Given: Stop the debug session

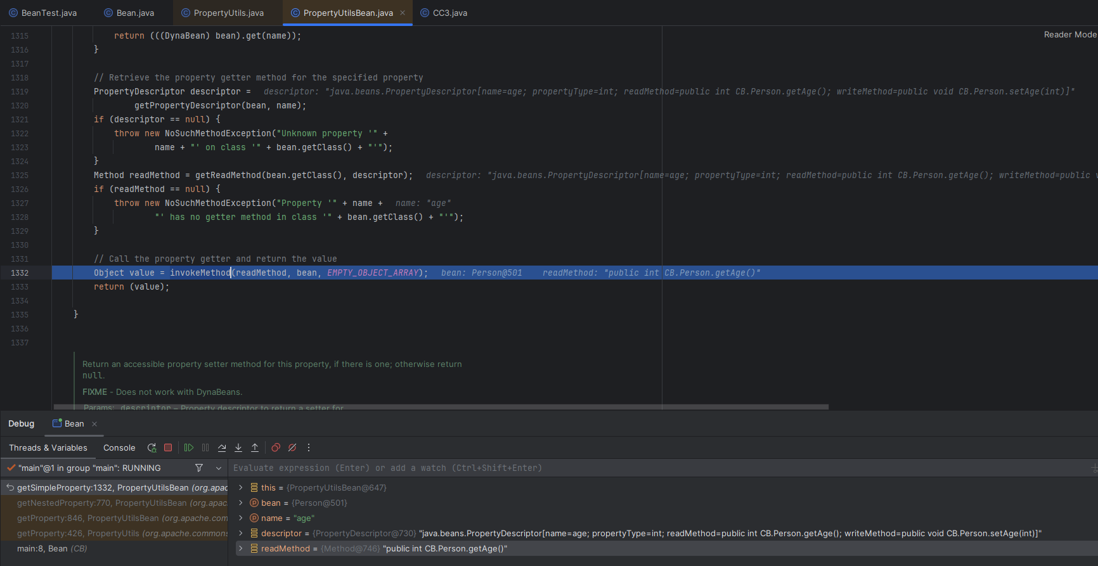Looking at the screenshot, I should (168, 447).
